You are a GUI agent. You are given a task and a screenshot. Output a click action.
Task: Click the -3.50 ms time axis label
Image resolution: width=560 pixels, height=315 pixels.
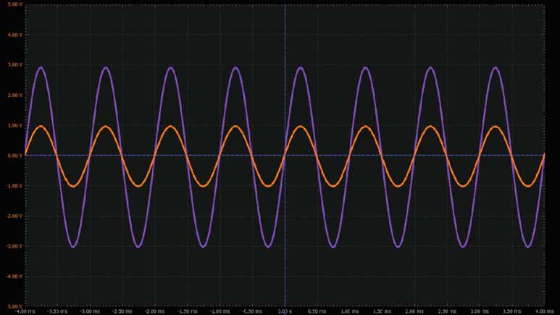pyautogui.click(x=57, y=311)
